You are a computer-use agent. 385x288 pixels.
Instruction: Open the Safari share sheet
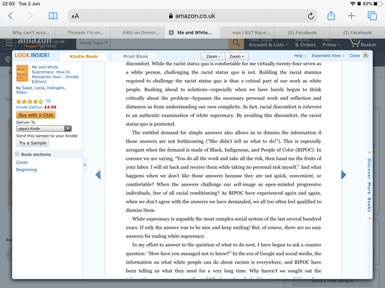pyautogui.click(x=331, y=15)
